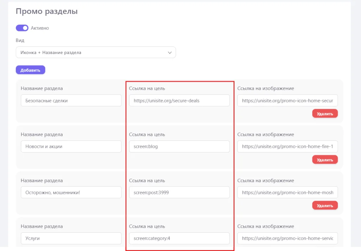Toggle the Активно switch off
This screenshot has width=361, height=251.
coord(22,28)
